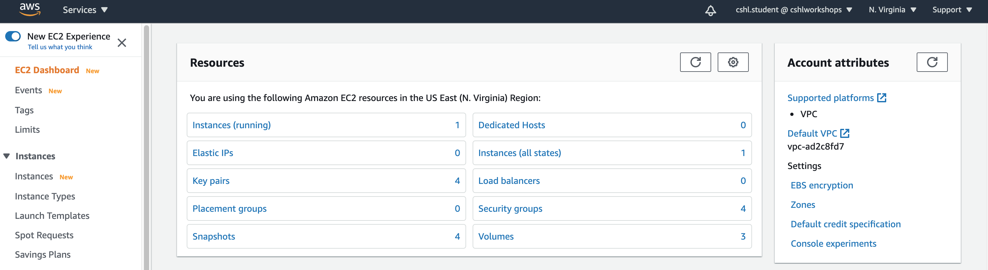Close the New EC2 Experience banner
This screenshot has width=988, height=270.
122,42
